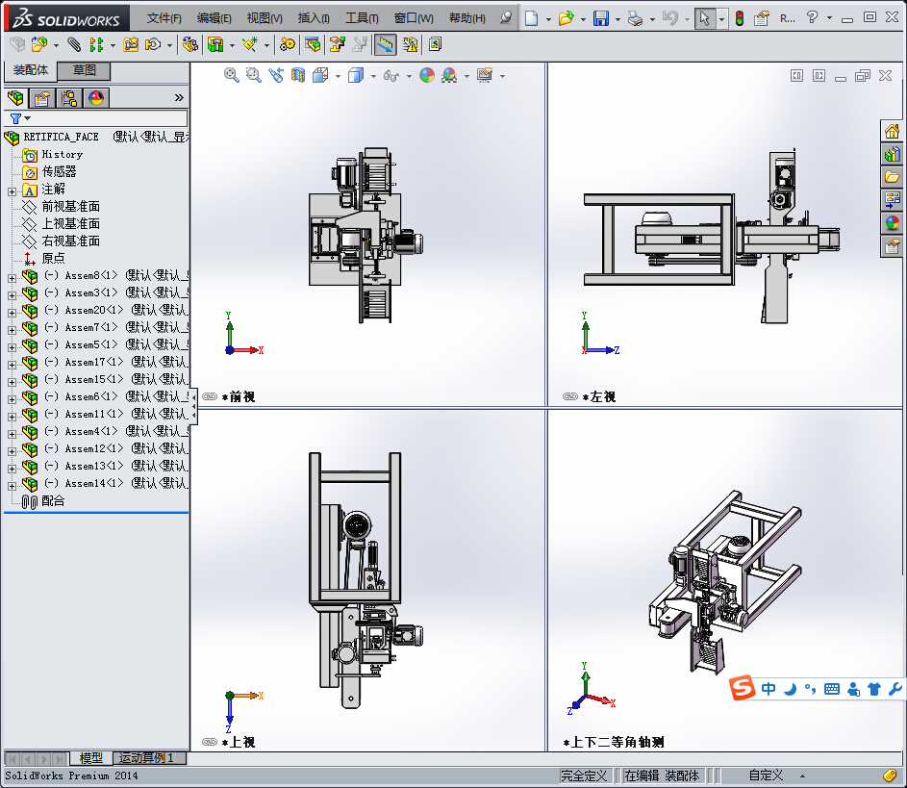Open the 工具(T) menu
Viewport: 907px width, 788px height.
[362, 18]
